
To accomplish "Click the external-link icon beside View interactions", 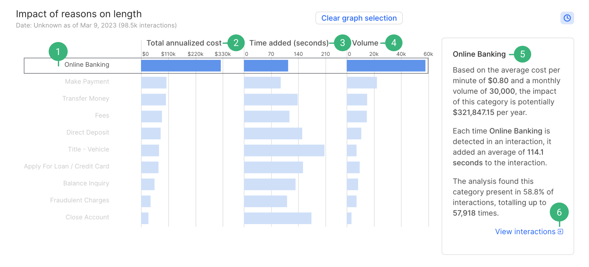I will [561, 232].
